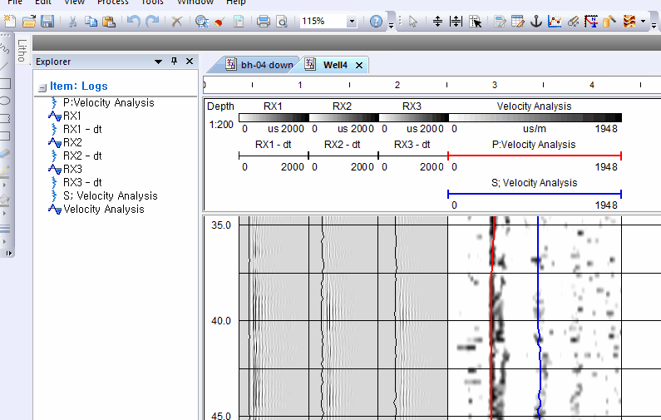This screenshot has width=661, height=420.
Task: Print the document via printer icon
Action: 263,21
